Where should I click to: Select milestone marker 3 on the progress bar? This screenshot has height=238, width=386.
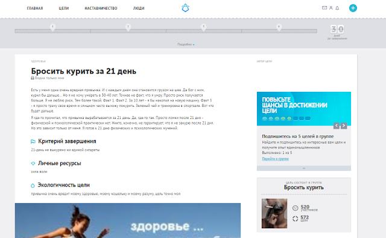pos(204,27)
